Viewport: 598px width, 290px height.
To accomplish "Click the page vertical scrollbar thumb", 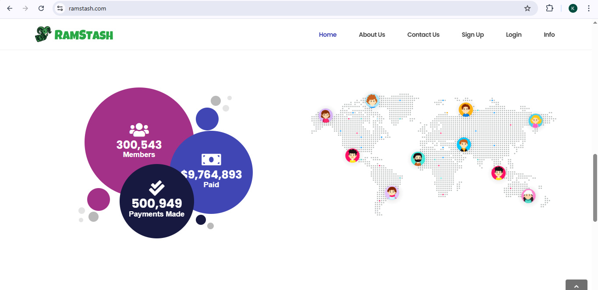I will click(x=595, y=187).
